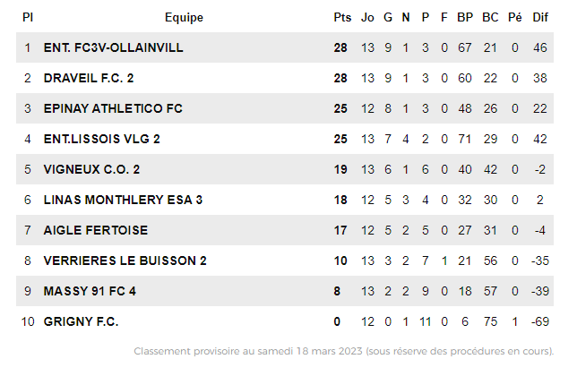577x376 pixels.
Task: Click the Pé column header
Action: coord(515,17)
